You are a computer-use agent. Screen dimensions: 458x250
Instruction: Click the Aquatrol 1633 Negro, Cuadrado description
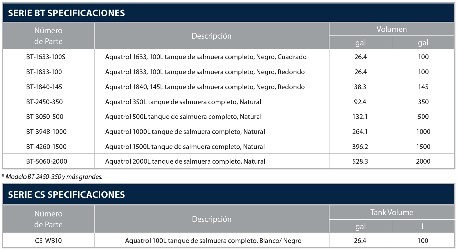(206, 57)
